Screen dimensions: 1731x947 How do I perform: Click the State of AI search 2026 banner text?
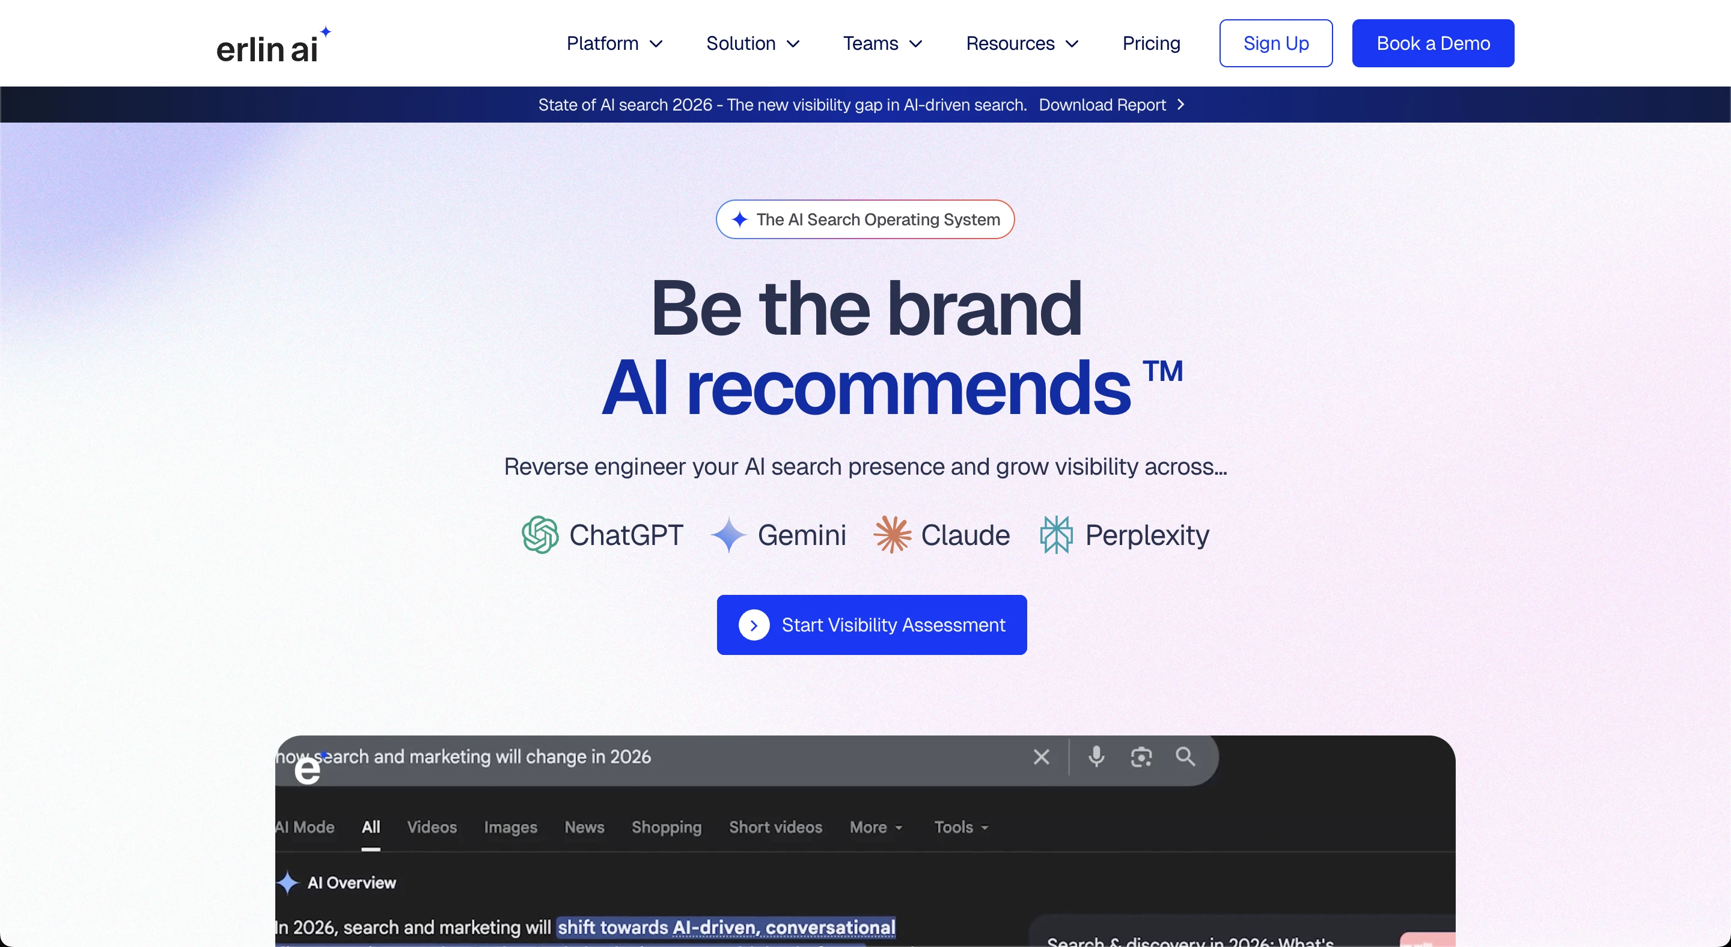pos(782,105)
